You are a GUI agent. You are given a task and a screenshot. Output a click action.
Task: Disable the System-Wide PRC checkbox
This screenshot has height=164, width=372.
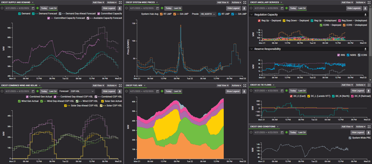[350, 138]
